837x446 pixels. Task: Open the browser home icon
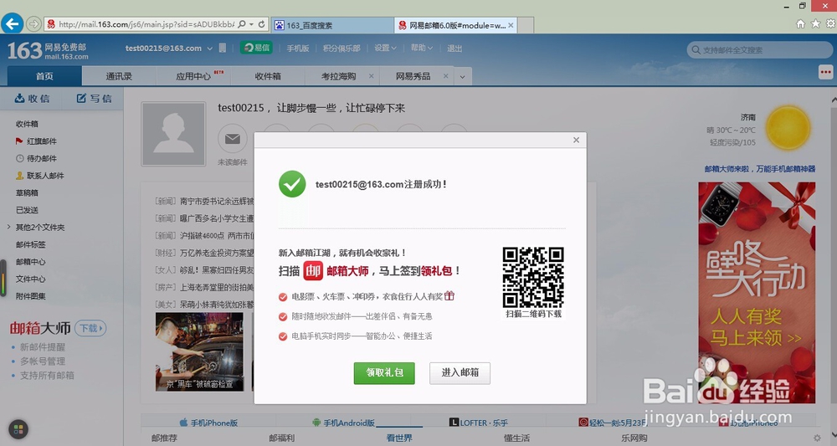click(x=800, y=23)
